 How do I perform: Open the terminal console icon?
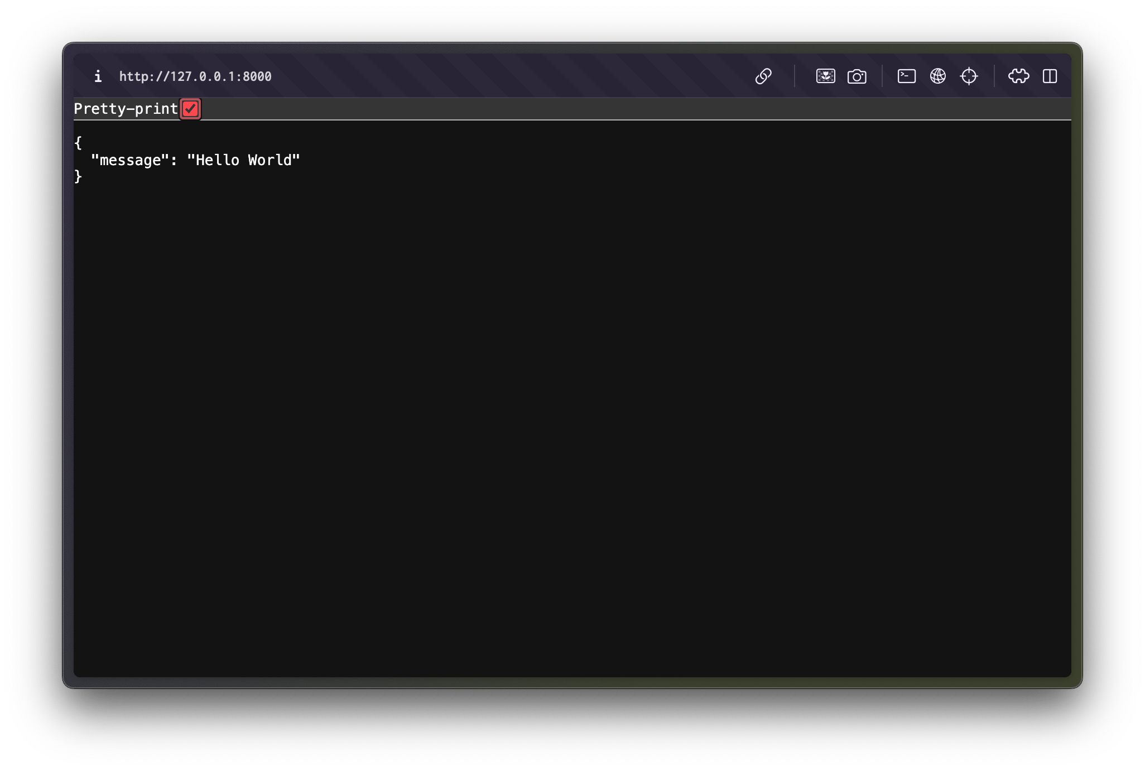[x=907, y=76]
